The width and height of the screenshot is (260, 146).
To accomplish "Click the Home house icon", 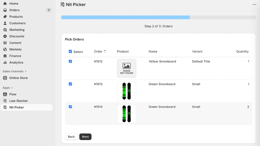I will pos(5,3).
